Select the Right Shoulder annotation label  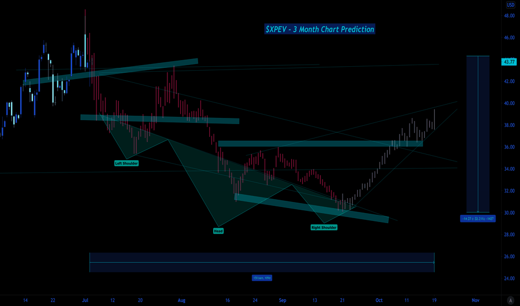click(324, 228)
